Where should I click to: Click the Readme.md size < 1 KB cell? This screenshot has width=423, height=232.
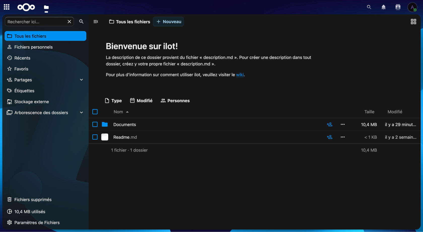[x=371, y=137]
